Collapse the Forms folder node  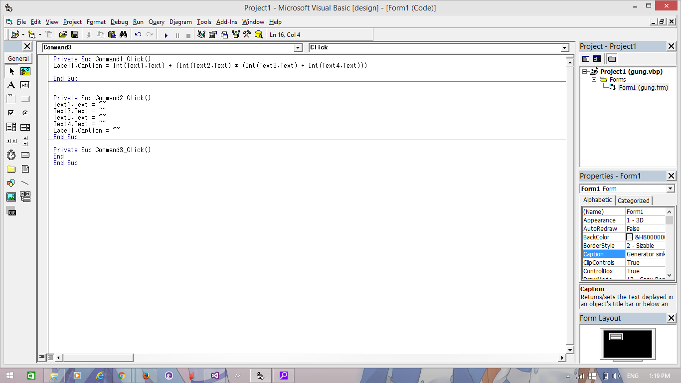click(x=594, y=79)
